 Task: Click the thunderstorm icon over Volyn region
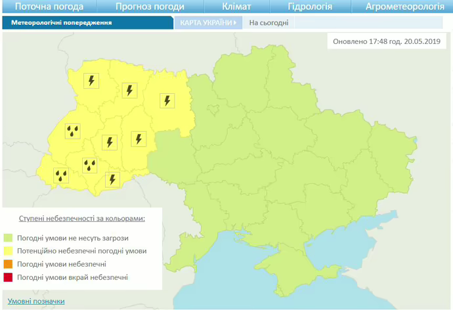[92, 81]
